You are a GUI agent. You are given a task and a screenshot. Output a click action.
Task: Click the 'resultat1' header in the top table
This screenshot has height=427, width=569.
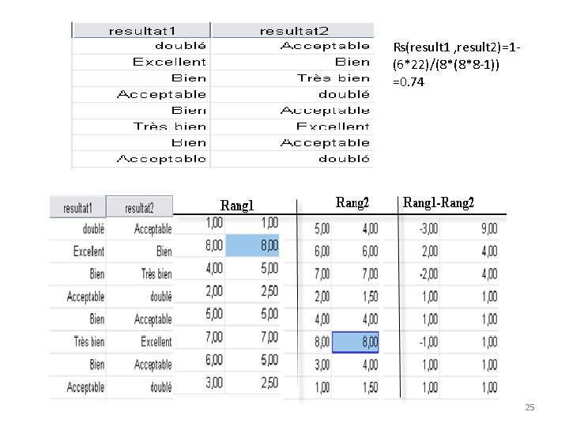[142, 31]
